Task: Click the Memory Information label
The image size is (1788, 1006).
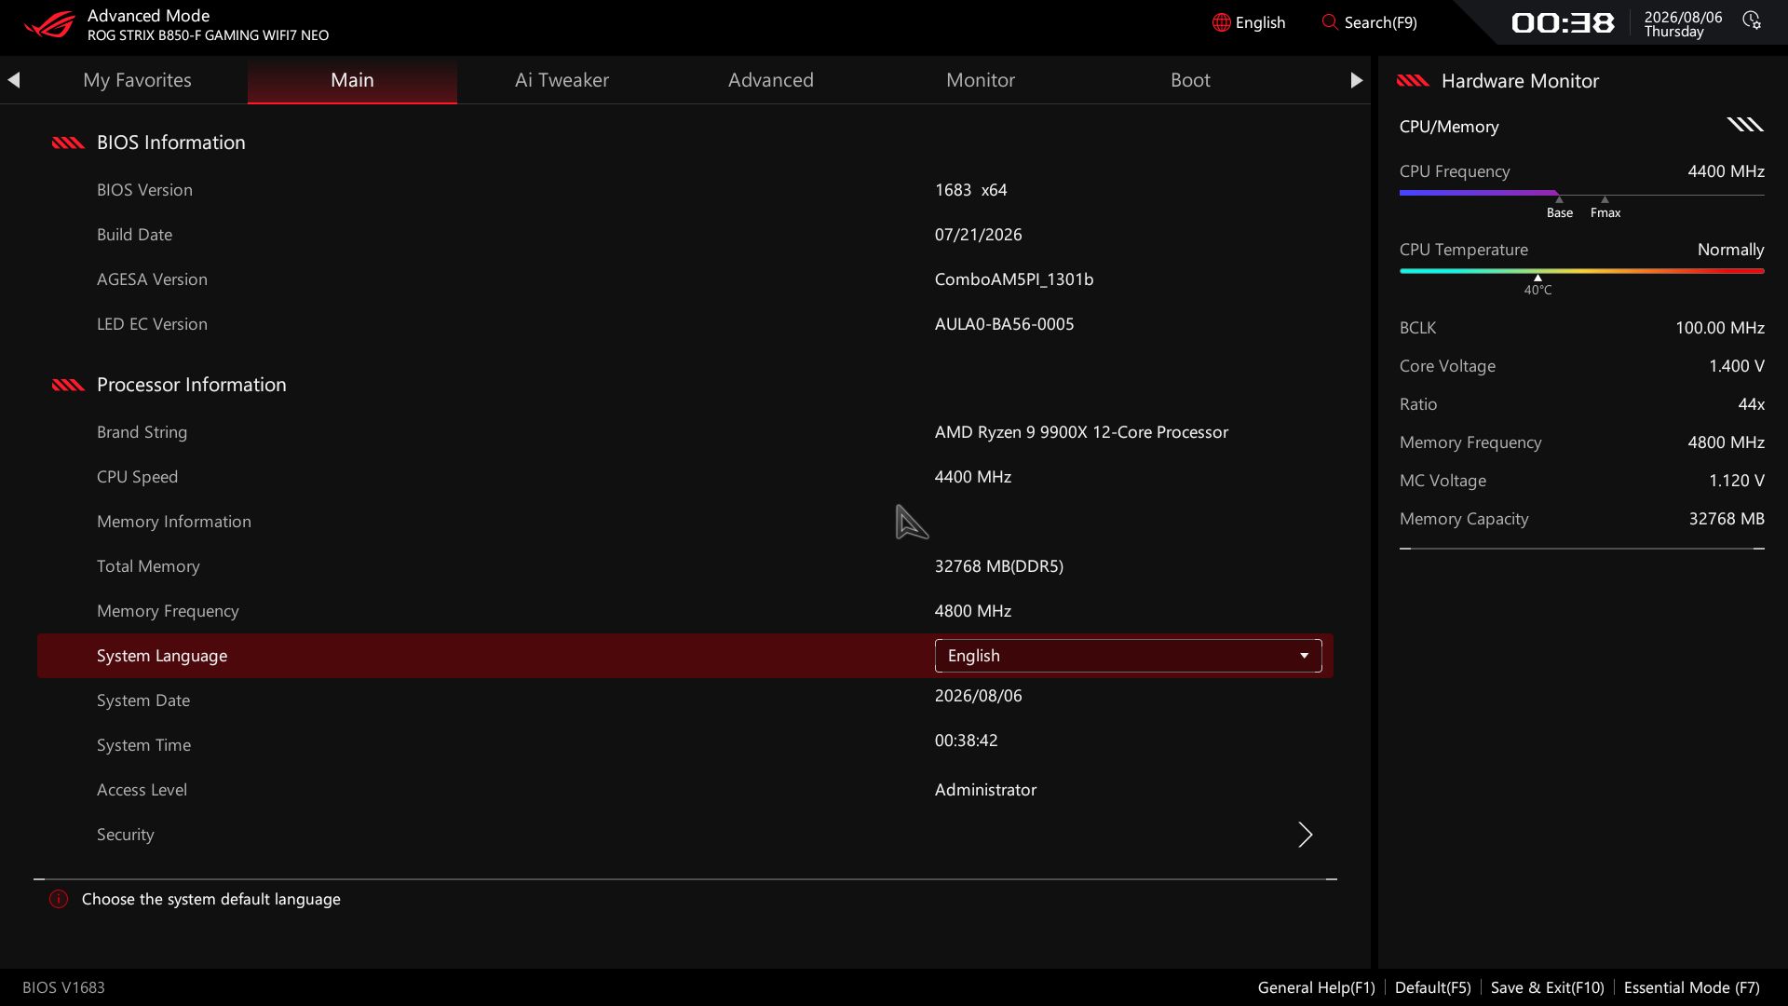Action: [174, 522]
